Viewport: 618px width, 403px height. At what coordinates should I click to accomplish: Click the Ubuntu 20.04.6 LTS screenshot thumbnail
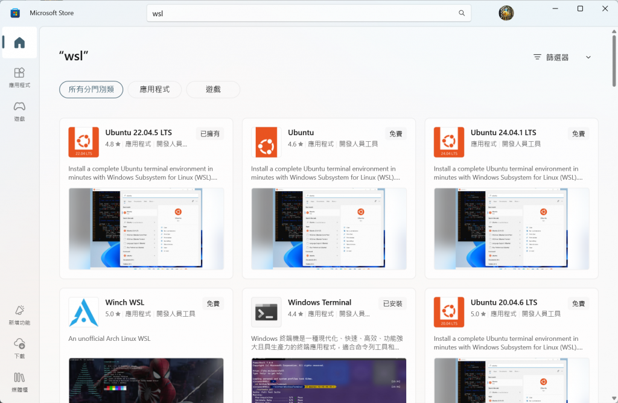pos(512,380)
